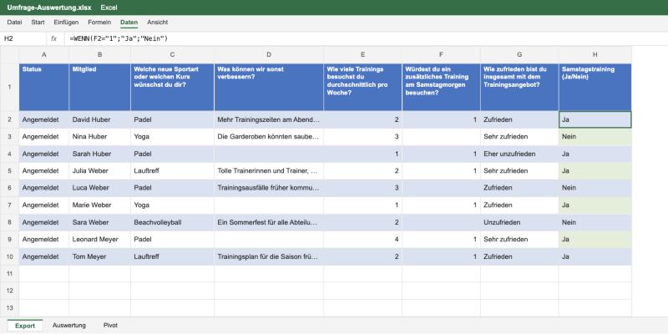Select row 10 header
This screenshot has height=334, width=668.
coord(9,256)
